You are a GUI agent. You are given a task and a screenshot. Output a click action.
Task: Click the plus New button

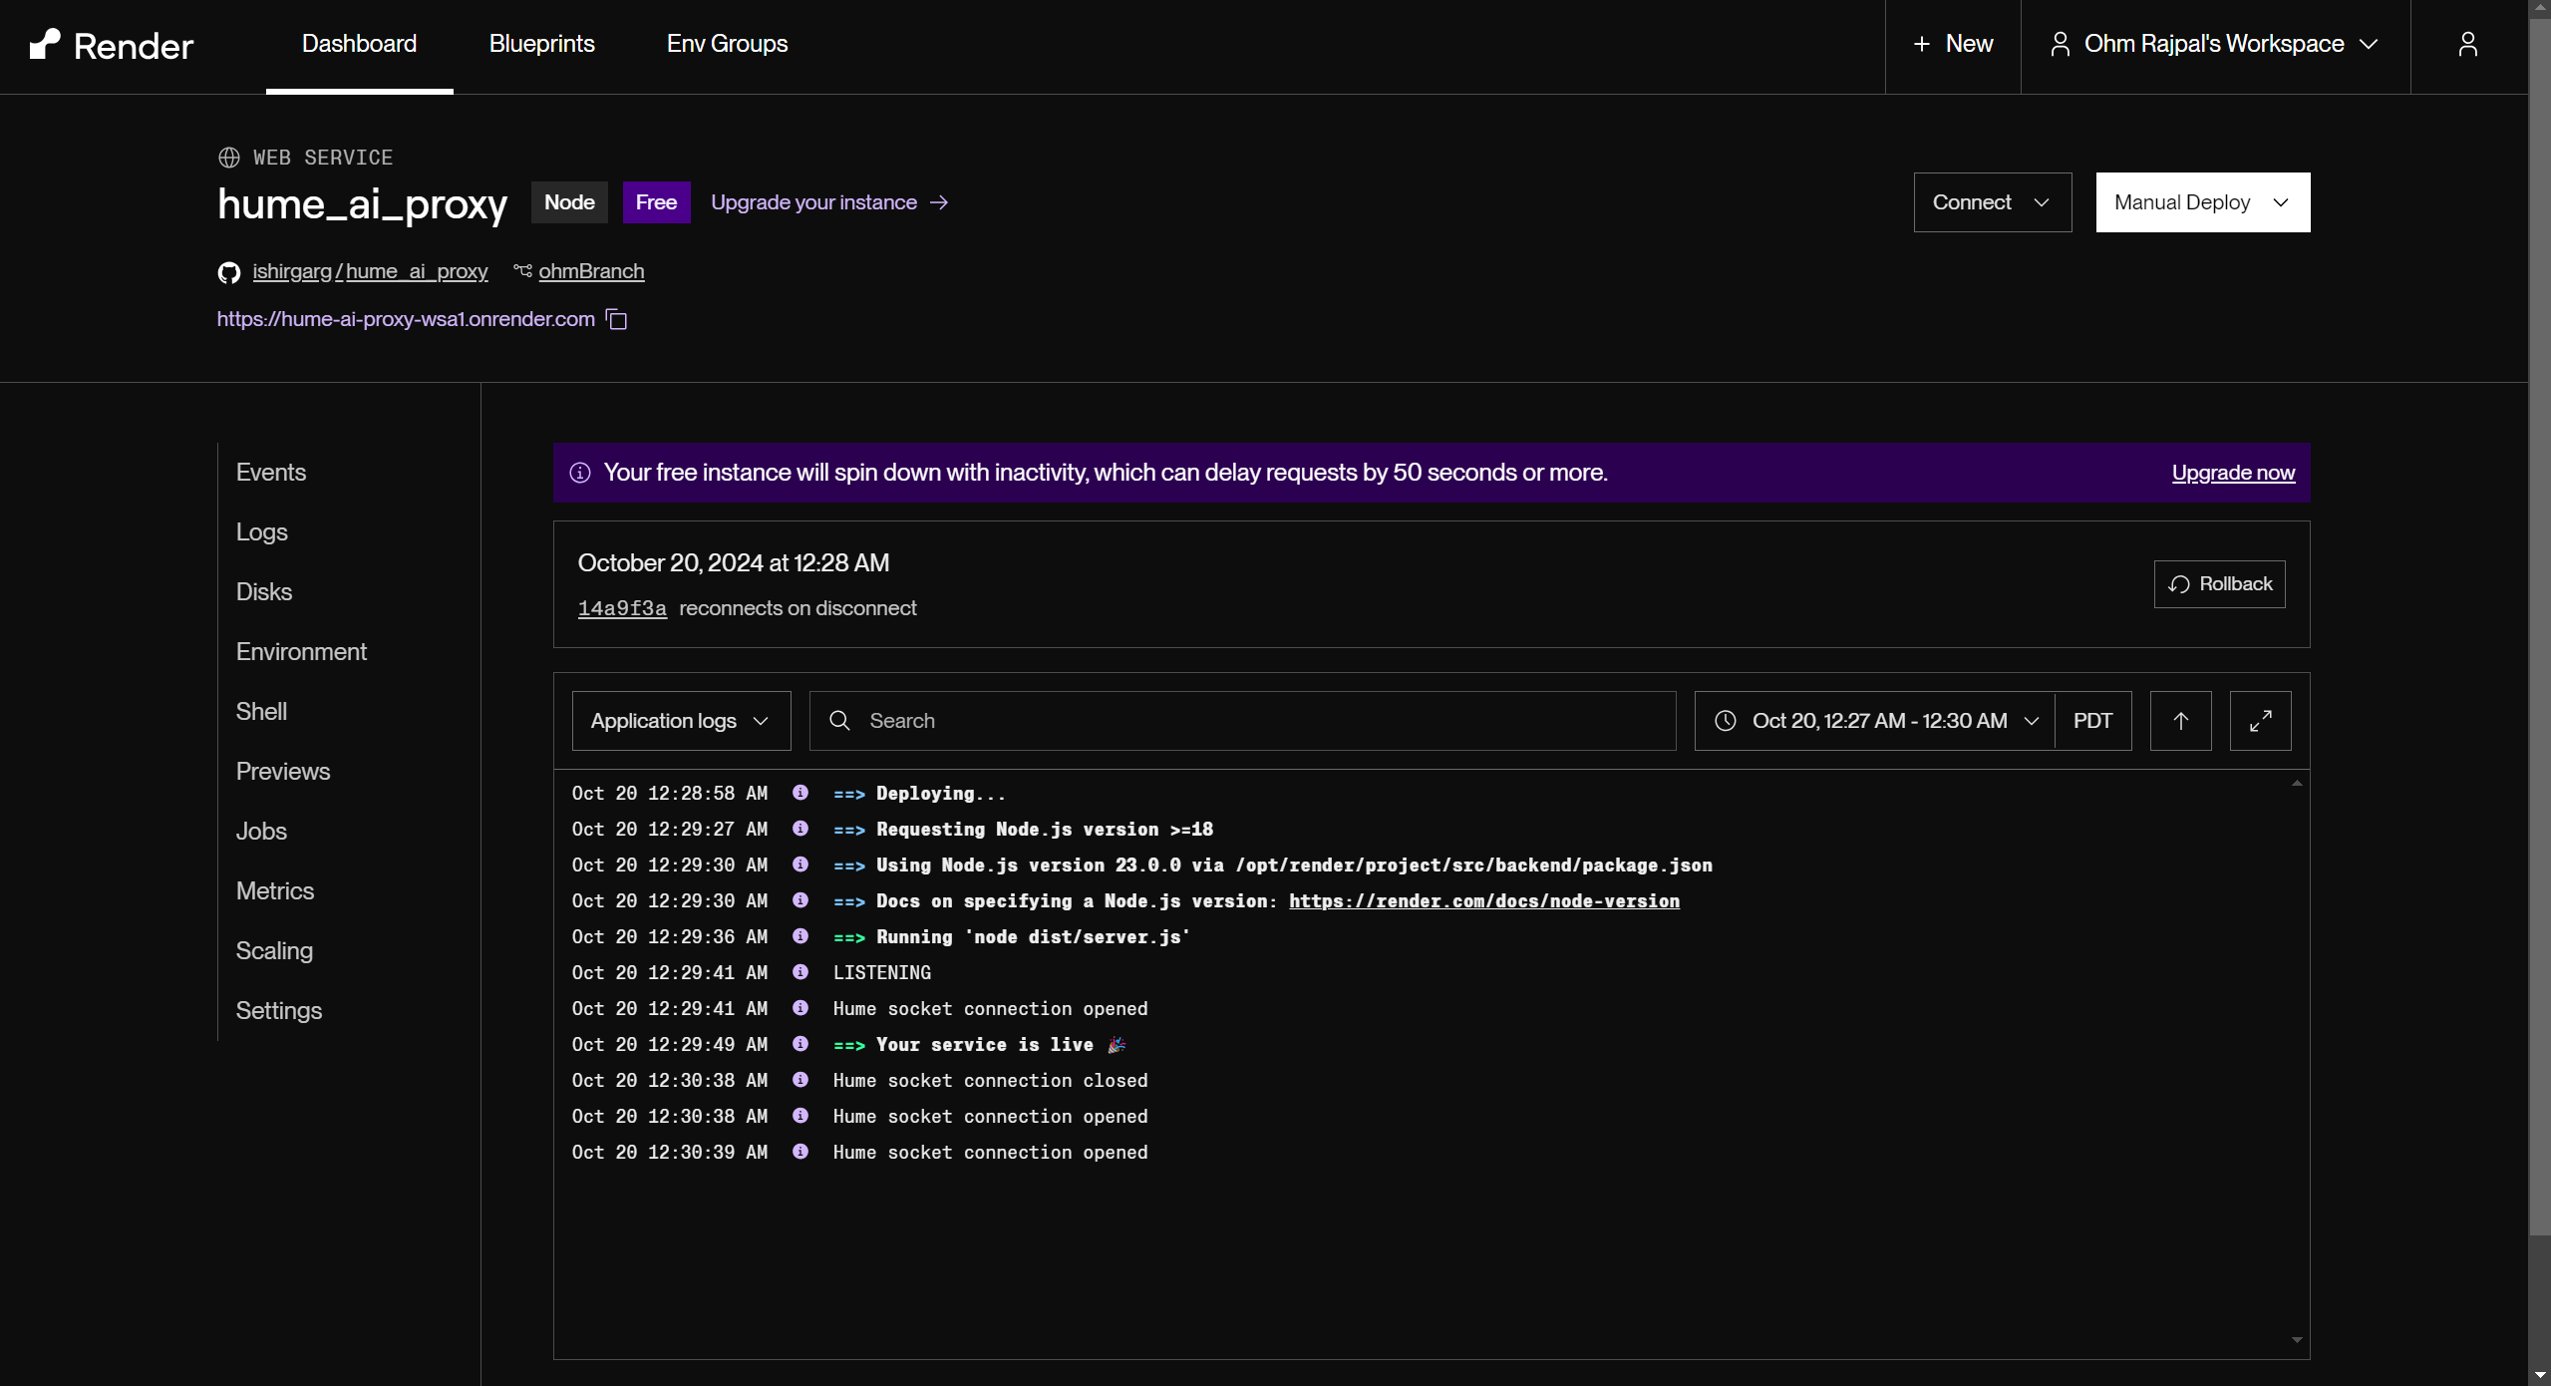coord(1952,45)
